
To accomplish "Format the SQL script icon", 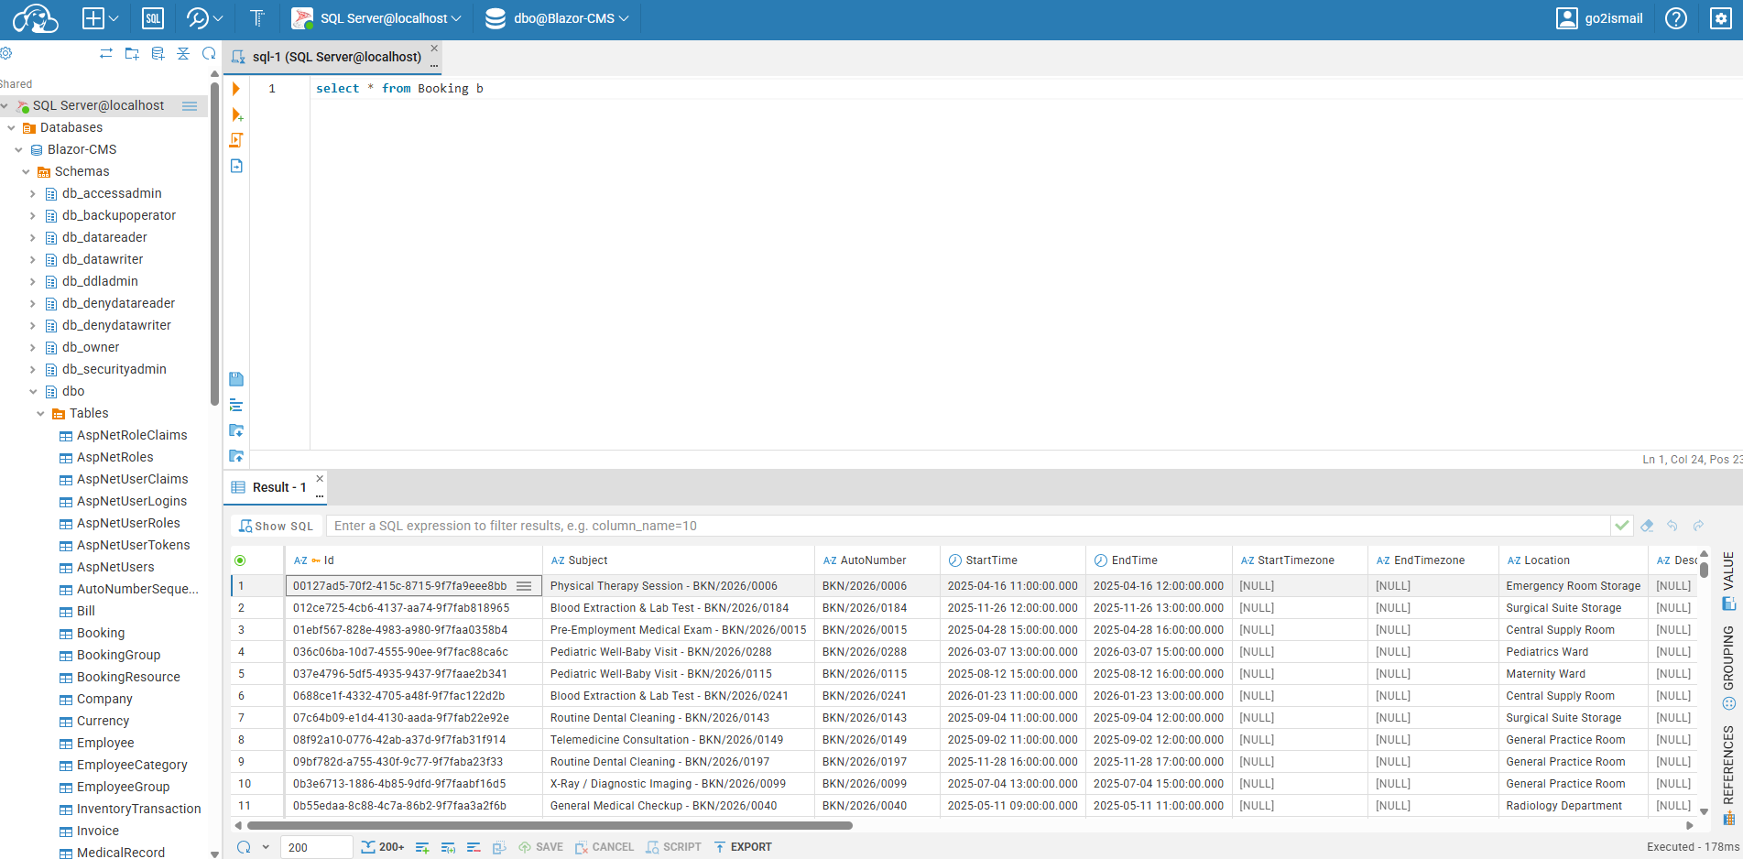I will point(236,405).
